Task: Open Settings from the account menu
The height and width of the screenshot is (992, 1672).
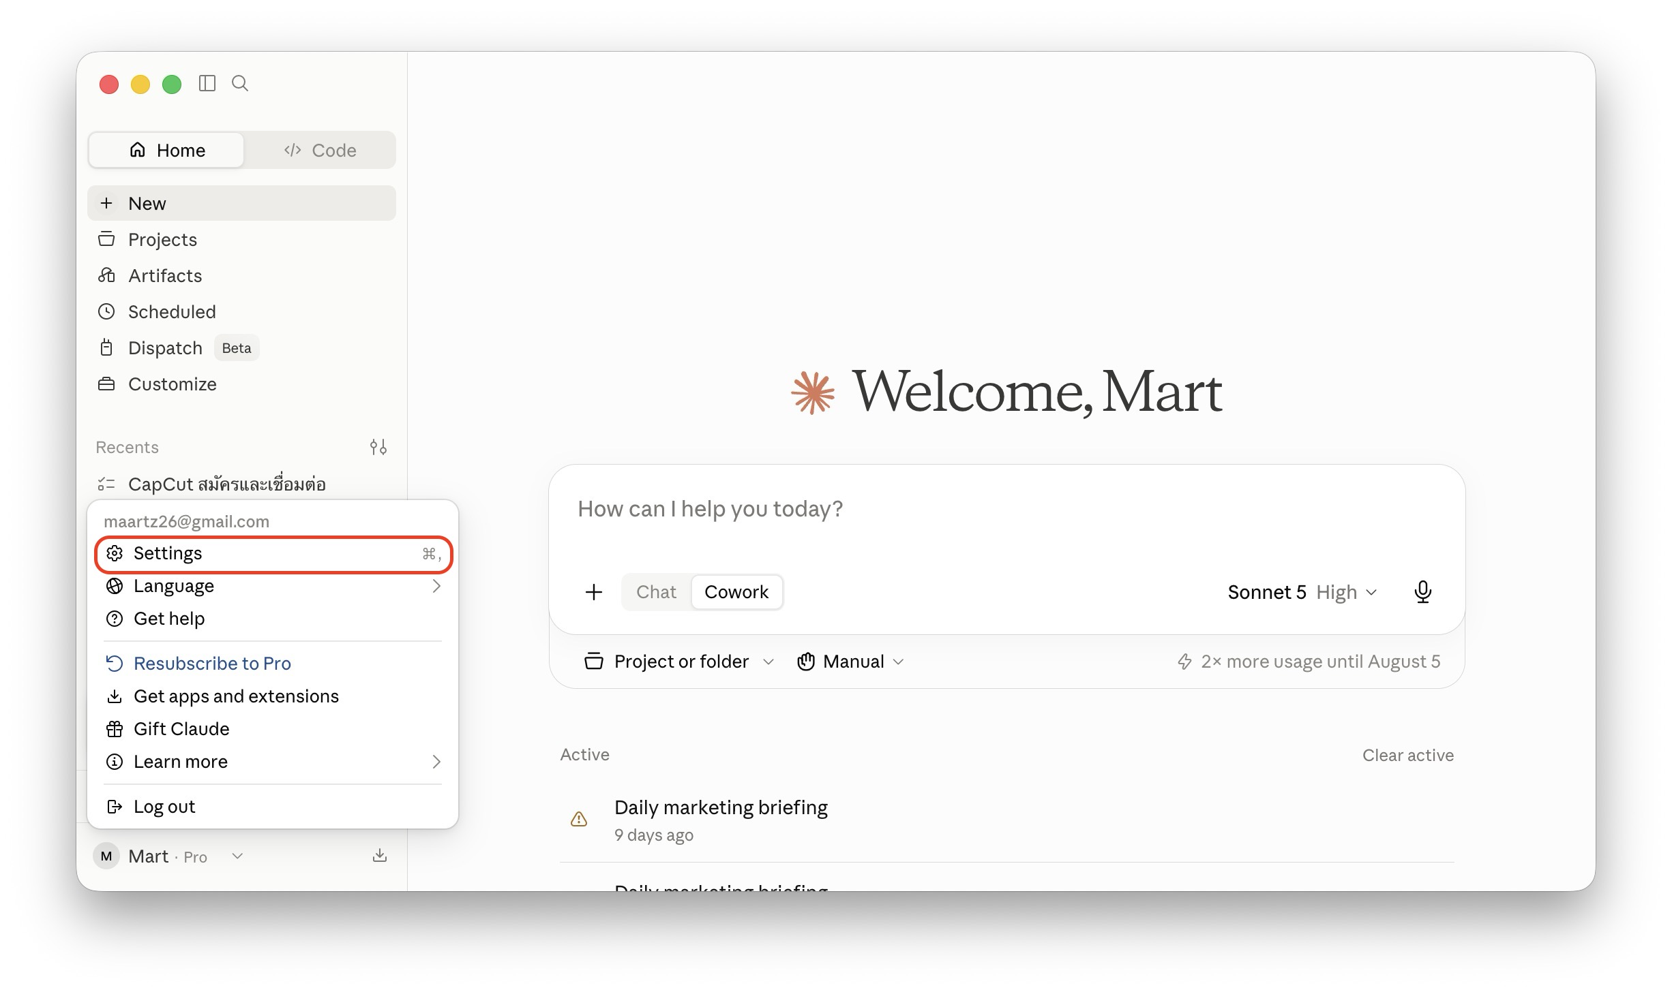Action: point(273,553)
